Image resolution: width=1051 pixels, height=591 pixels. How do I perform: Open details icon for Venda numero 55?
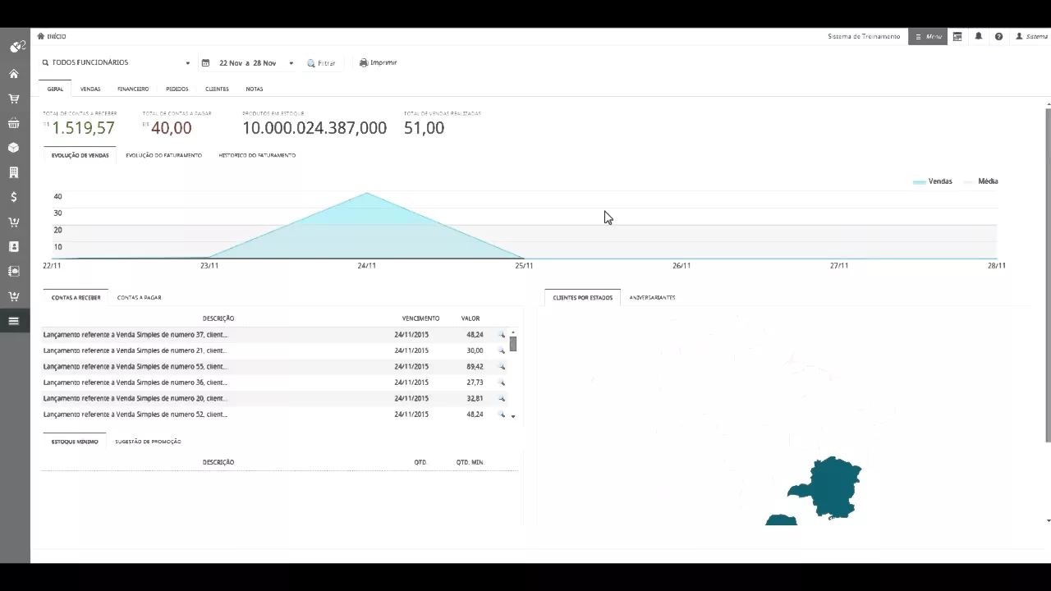[x=502, y=367]
